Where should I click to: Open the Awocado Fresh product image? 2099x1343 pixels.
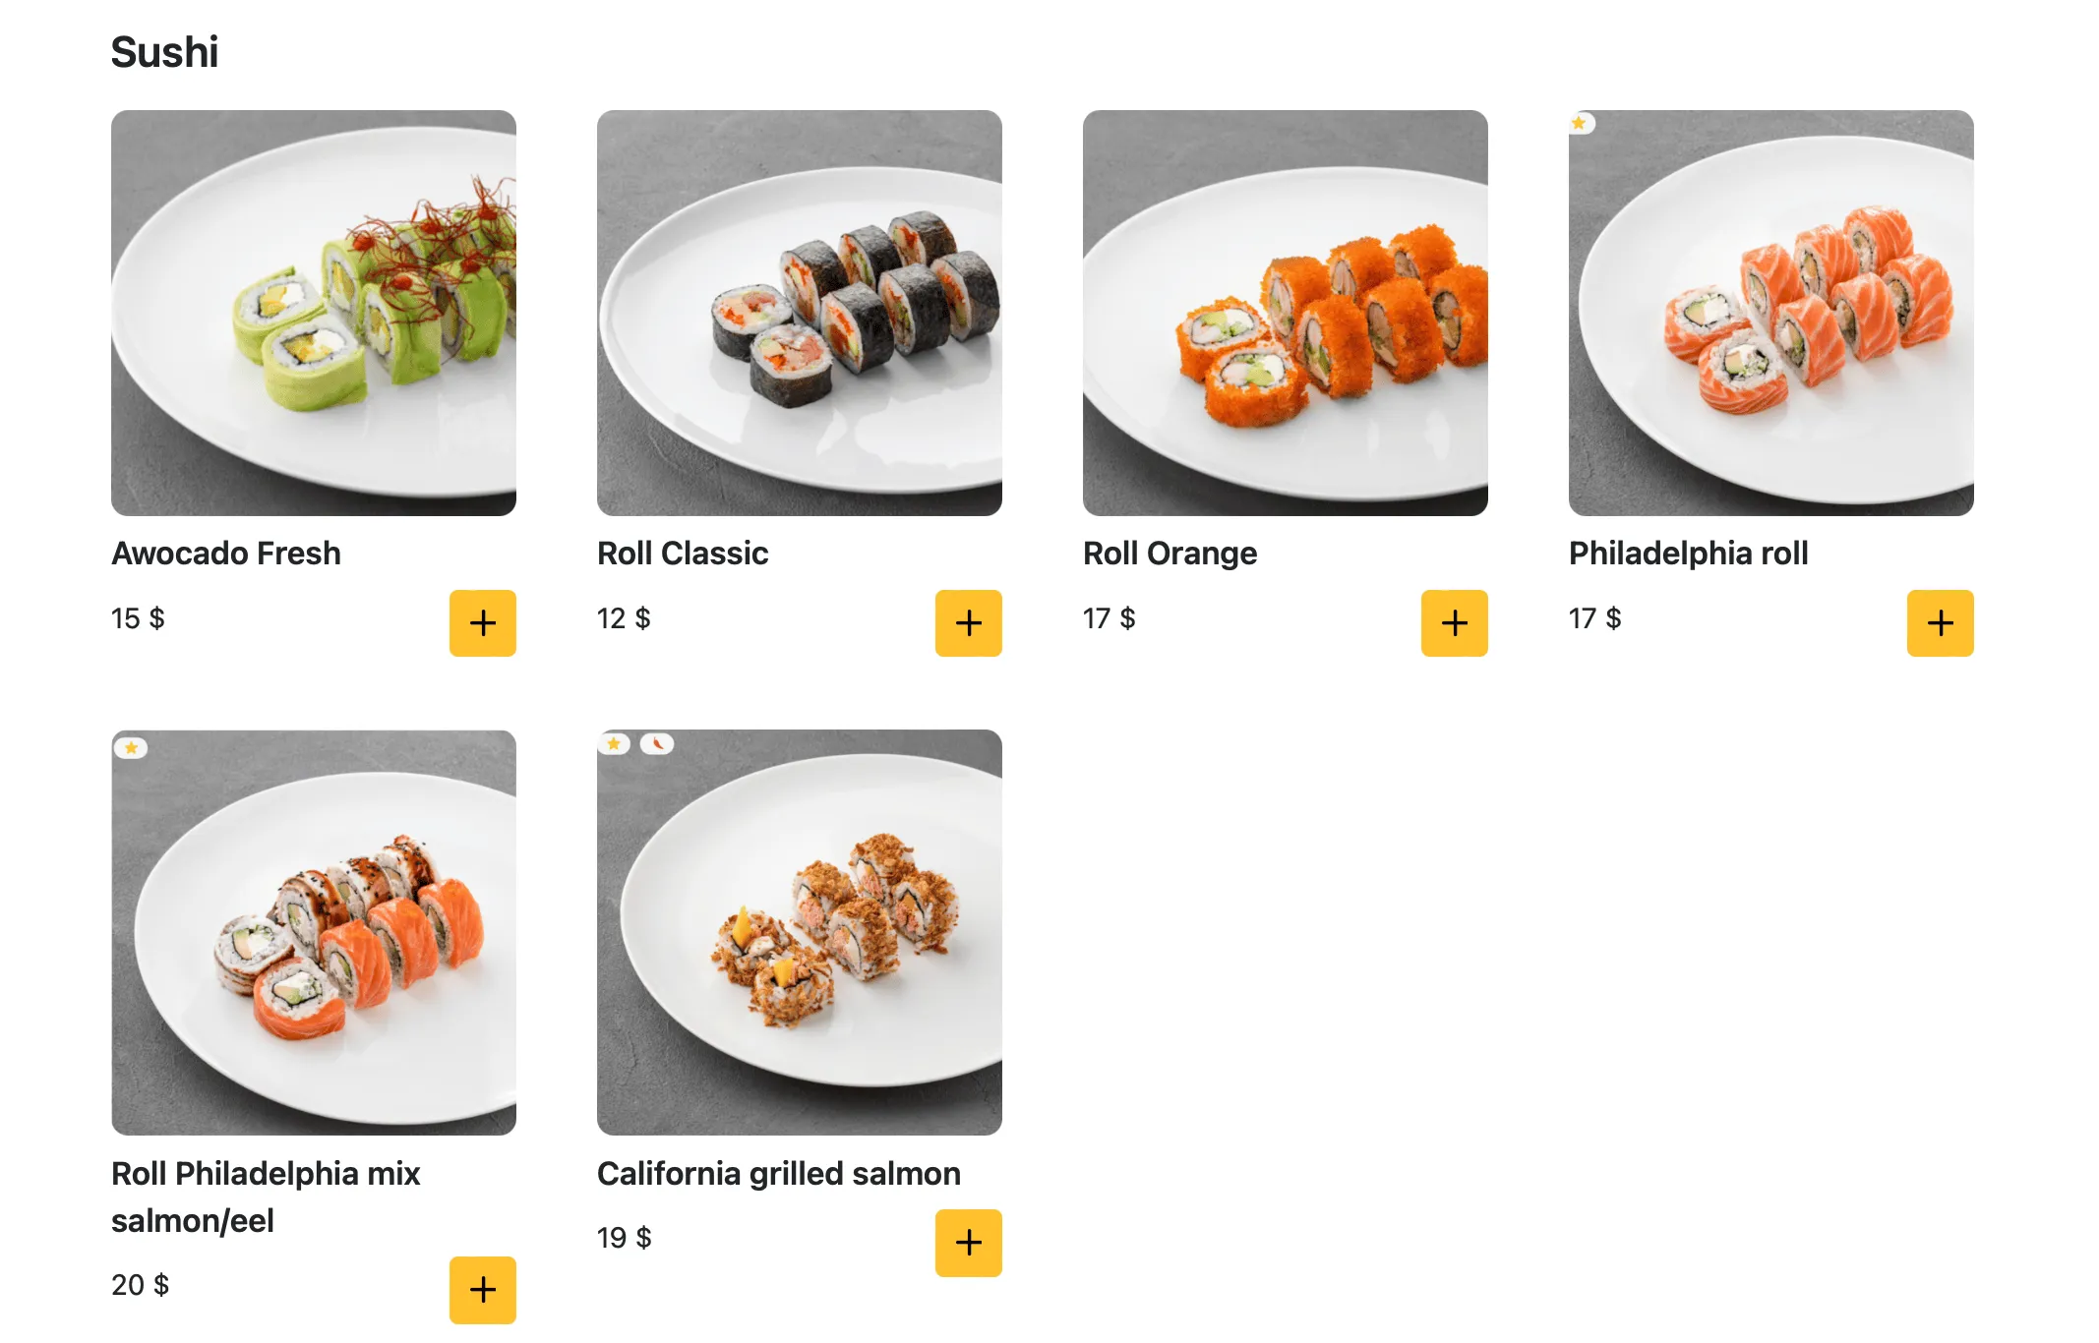(313, 313)
